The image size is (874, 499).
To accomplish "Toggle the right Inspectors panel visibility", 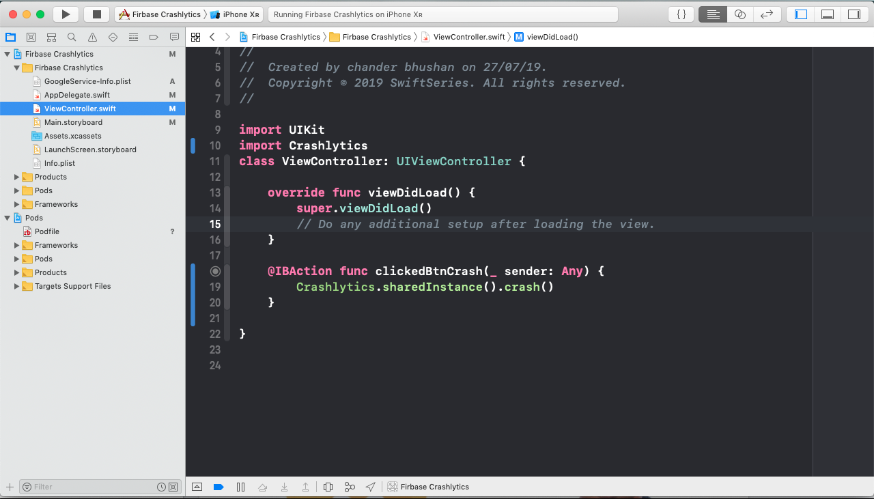I will click(x=854, y=14).
